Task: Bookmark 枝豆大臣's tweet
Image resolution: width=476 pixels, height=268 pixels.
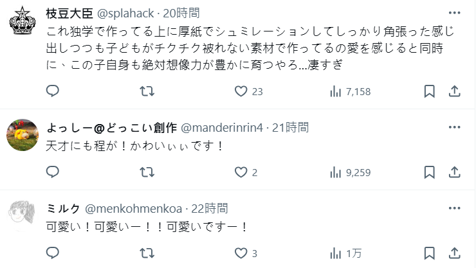Action: pyautogui.click(x=429, y=91)
